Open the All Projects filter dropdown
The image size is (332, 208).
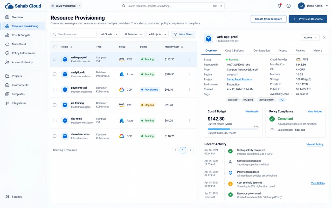(157, 34)
